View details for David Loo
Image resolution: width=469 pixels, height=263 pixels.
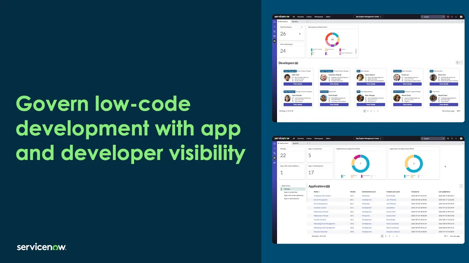407,84
